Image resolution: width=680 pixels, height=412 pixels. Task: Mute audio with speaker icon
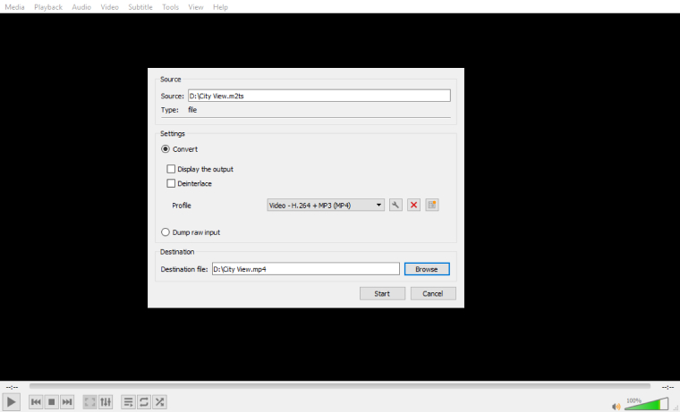click(x=616, y=407)
